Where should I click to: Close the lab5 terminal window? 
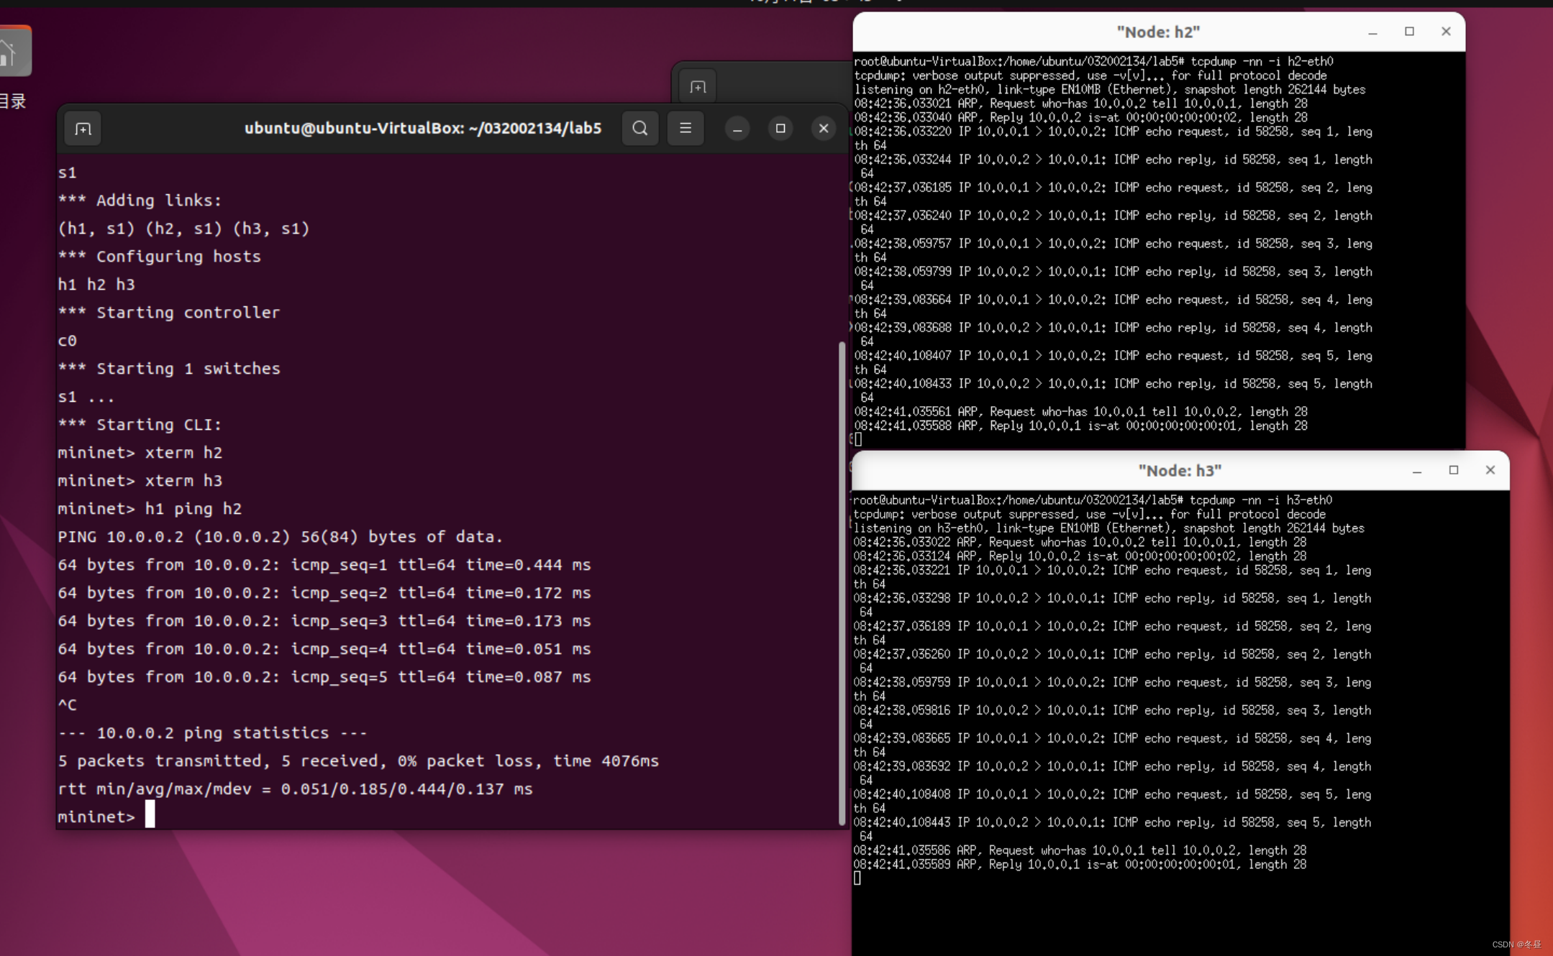[x=824, y=129]
